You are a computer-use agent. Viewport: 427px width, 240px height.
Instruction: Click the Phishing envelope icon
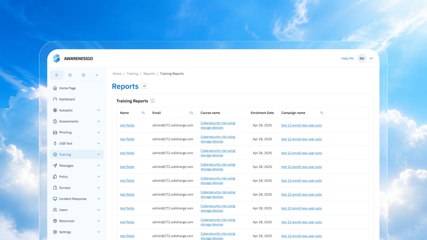point(55,132)
